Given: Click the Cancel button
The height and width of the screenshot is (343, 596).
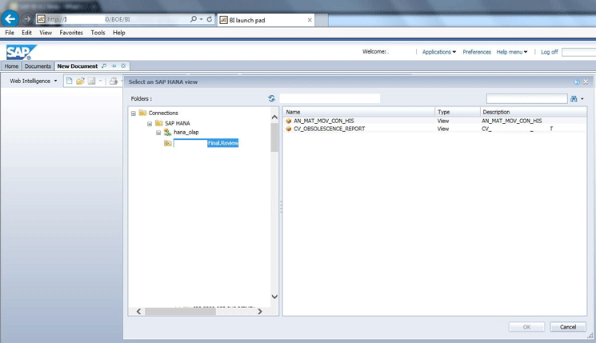Looking at the screenshot, I should [568, 327].
